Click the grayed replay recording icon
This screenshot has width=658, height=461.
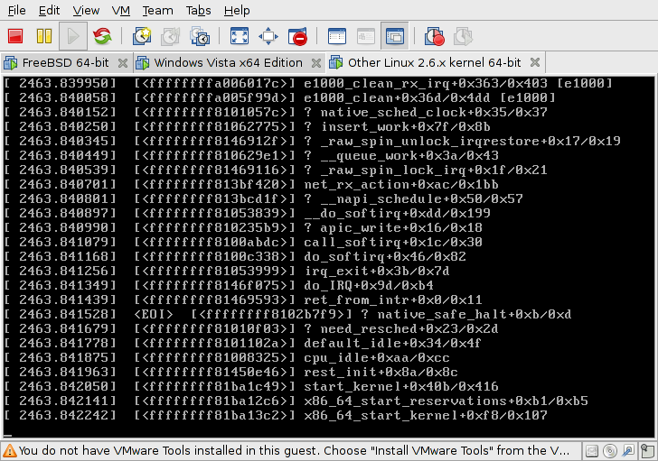coord(463,36)
